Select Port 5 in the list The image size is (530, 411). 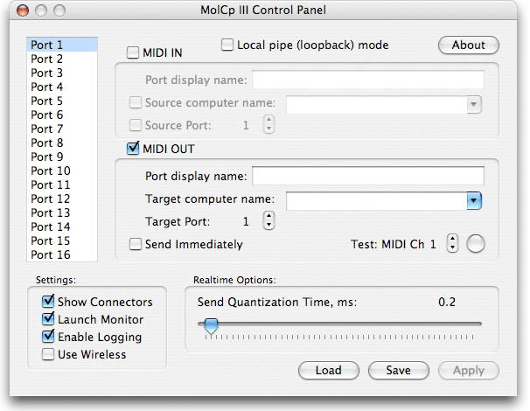click(x=47, y=101)
